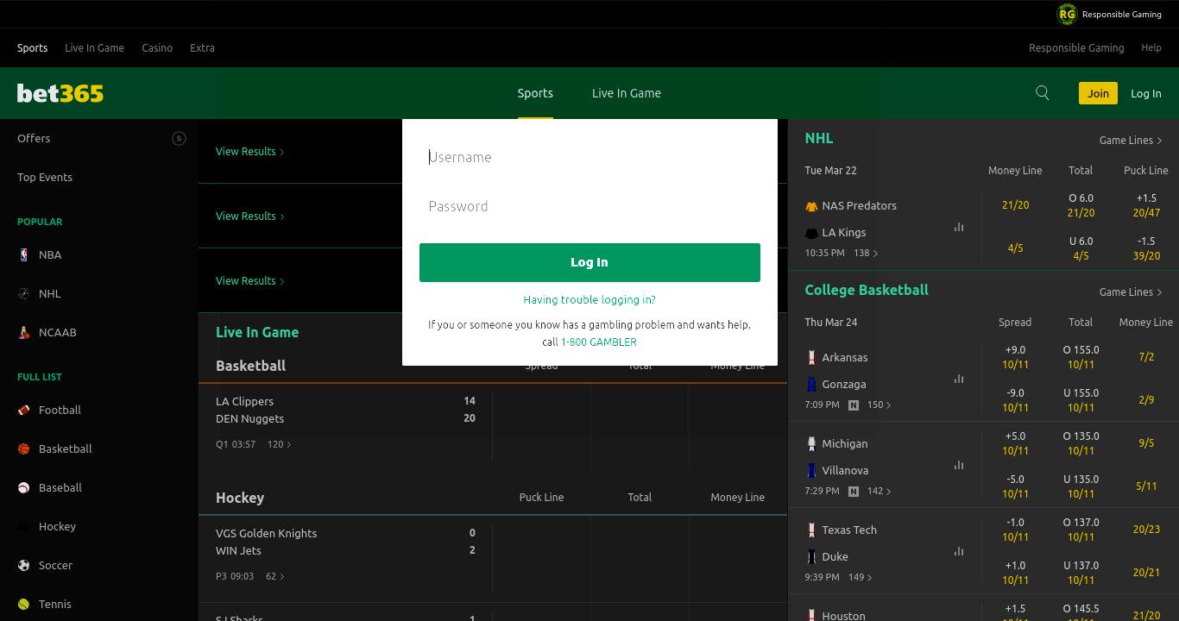Expand 62 markets for Golden Knights vs Jets
This screenshot has width=1179, height=621.
pyautogui.click(x=275, y=576)
